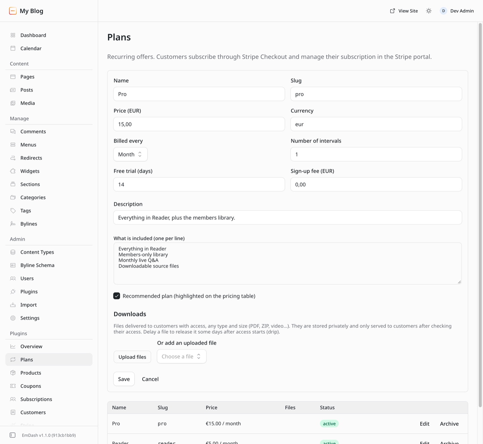Click the View Site external link icon
483x444 pixels.
[x=392, y=11]
